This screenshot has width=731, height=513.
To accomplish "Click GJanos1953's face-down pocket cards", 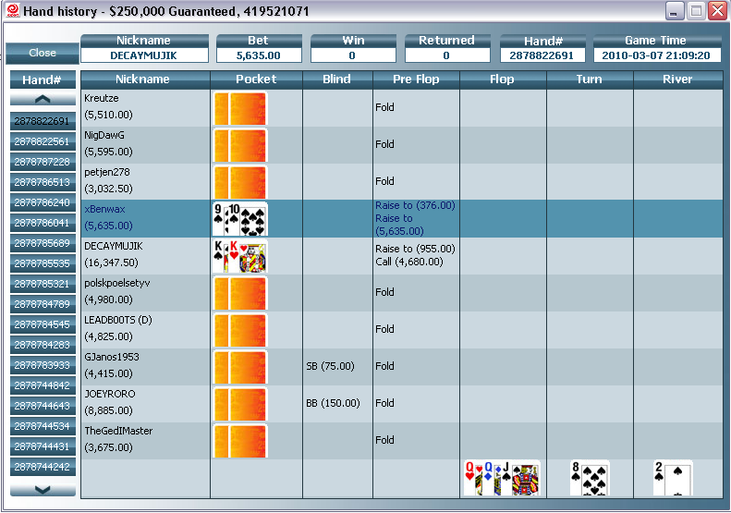I will click(240, 367).
